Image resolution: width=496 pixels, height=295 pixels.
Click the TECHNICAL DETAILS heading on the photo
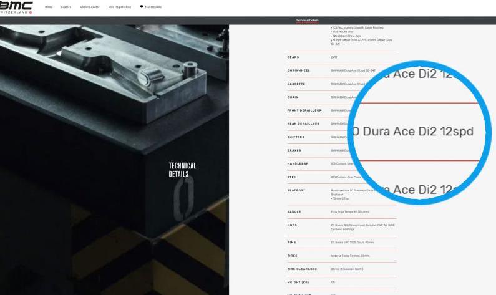182,170
